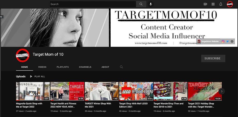Click title 'Target 2021 Holiday Shop with Me'
238x117 pixels.
click(x=201, y=105)
